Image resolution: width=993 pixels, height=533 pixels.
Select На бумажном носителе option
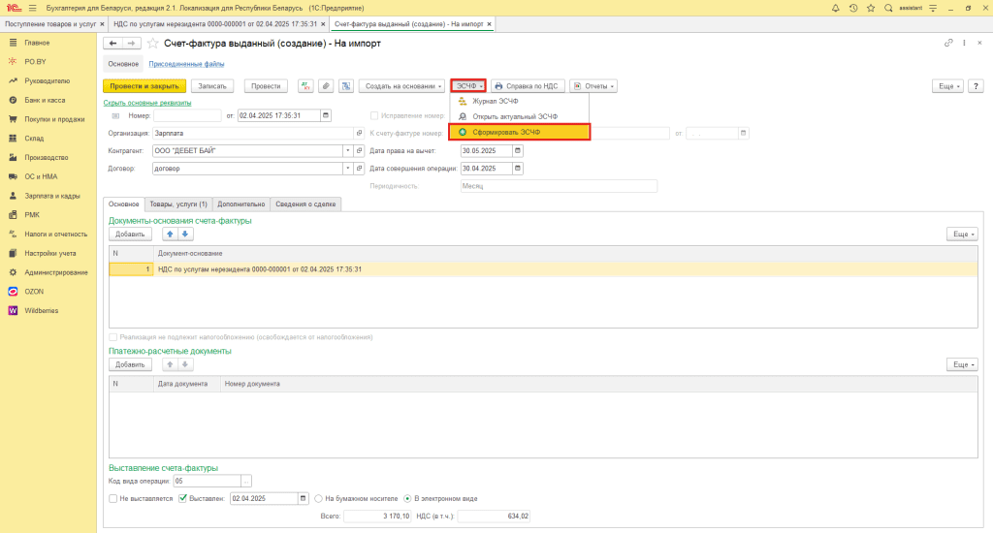point(318,499)
